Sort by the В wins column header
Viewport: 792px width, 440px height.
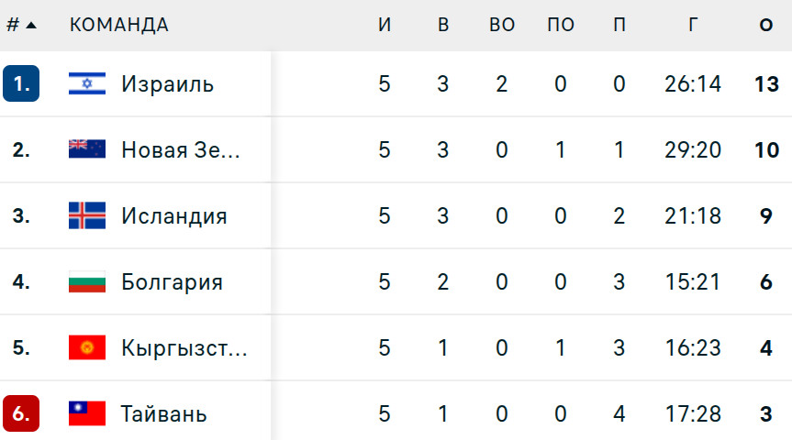[x=443, y=26]
